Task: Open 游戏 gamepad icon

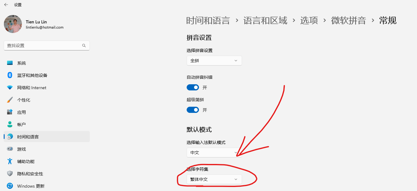Action: click(x=10, y=149)
